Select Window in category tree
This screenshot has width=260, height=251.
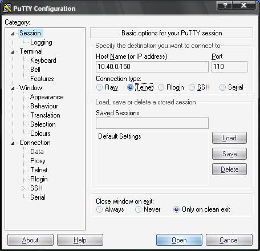pyautogui.click(x=31, y=88)
